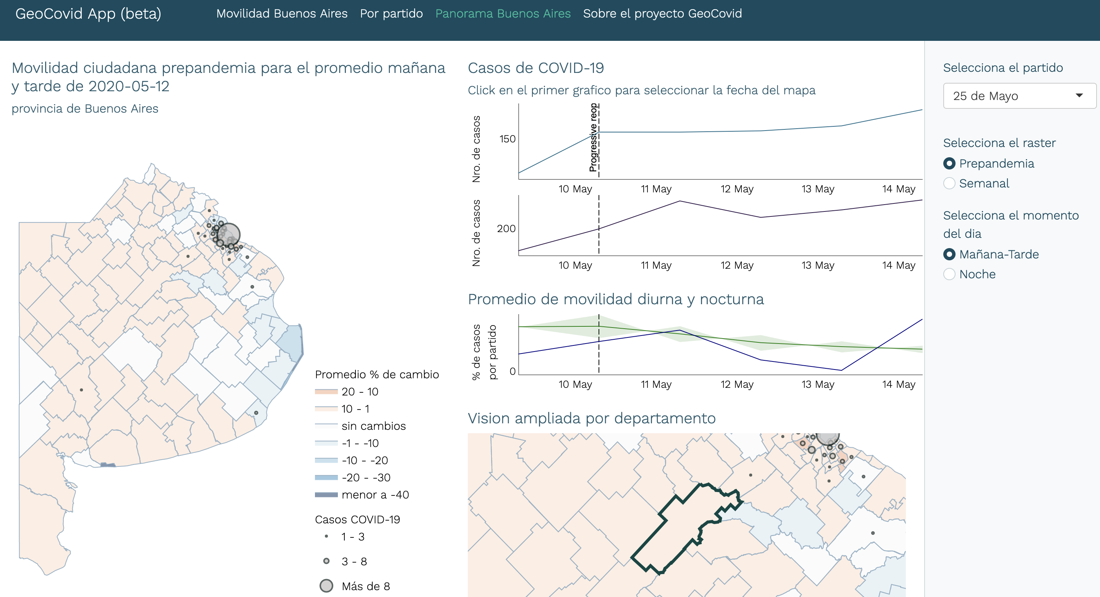Viewport: 1100px width, 597px height.
Task: Click the '3 - 8' legend ring icon
Action: pyautogui.click(x=326, y=561)
